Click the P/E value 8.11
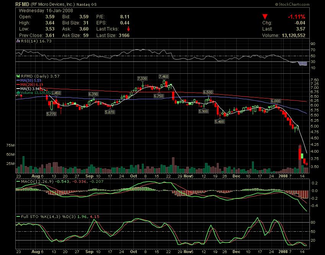Viewport: 325px width, 255px height. point(125,17)
